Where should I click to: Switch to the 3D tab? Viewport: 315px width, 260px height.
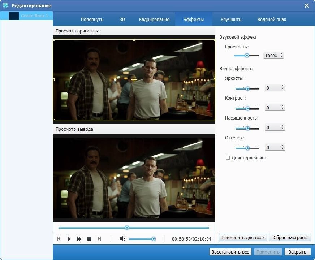(x=122, y=19)
